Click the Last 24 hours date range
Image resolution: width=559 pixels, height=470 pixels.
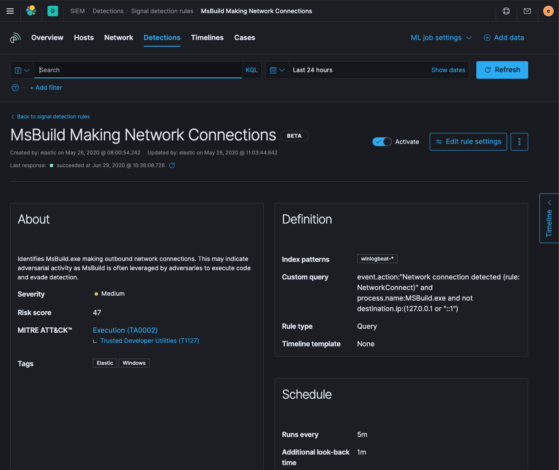point(313,70)
